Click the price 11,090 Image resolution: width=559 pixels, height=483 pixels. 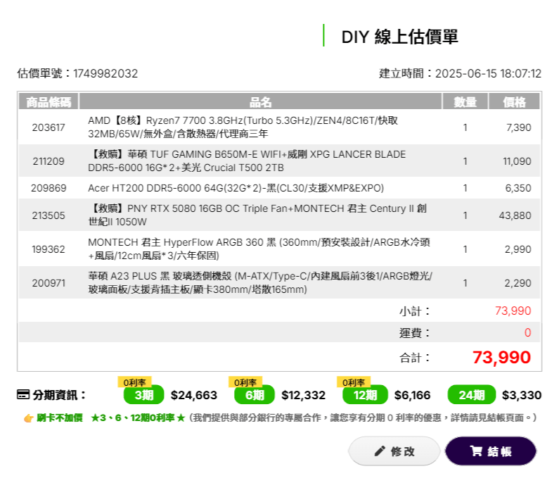[x=517, y=161]
